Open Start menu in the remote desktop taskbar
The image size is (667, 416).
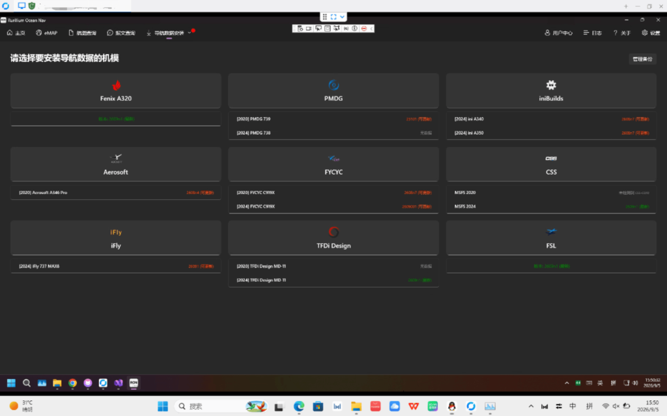pos(11,383)
